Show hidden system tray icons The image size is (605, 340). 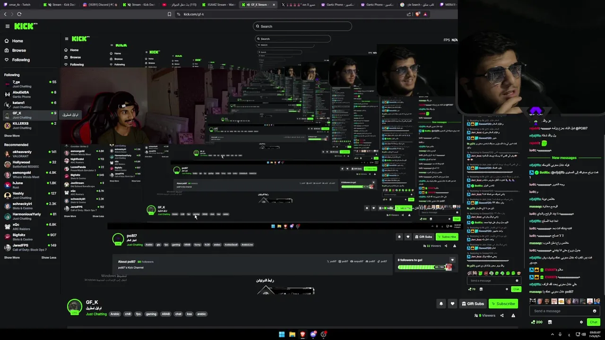[553, 334]
